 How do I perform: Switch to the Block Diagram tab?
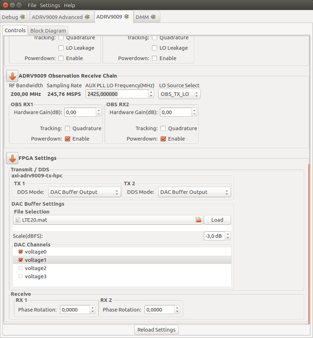[x=48, y=30]
